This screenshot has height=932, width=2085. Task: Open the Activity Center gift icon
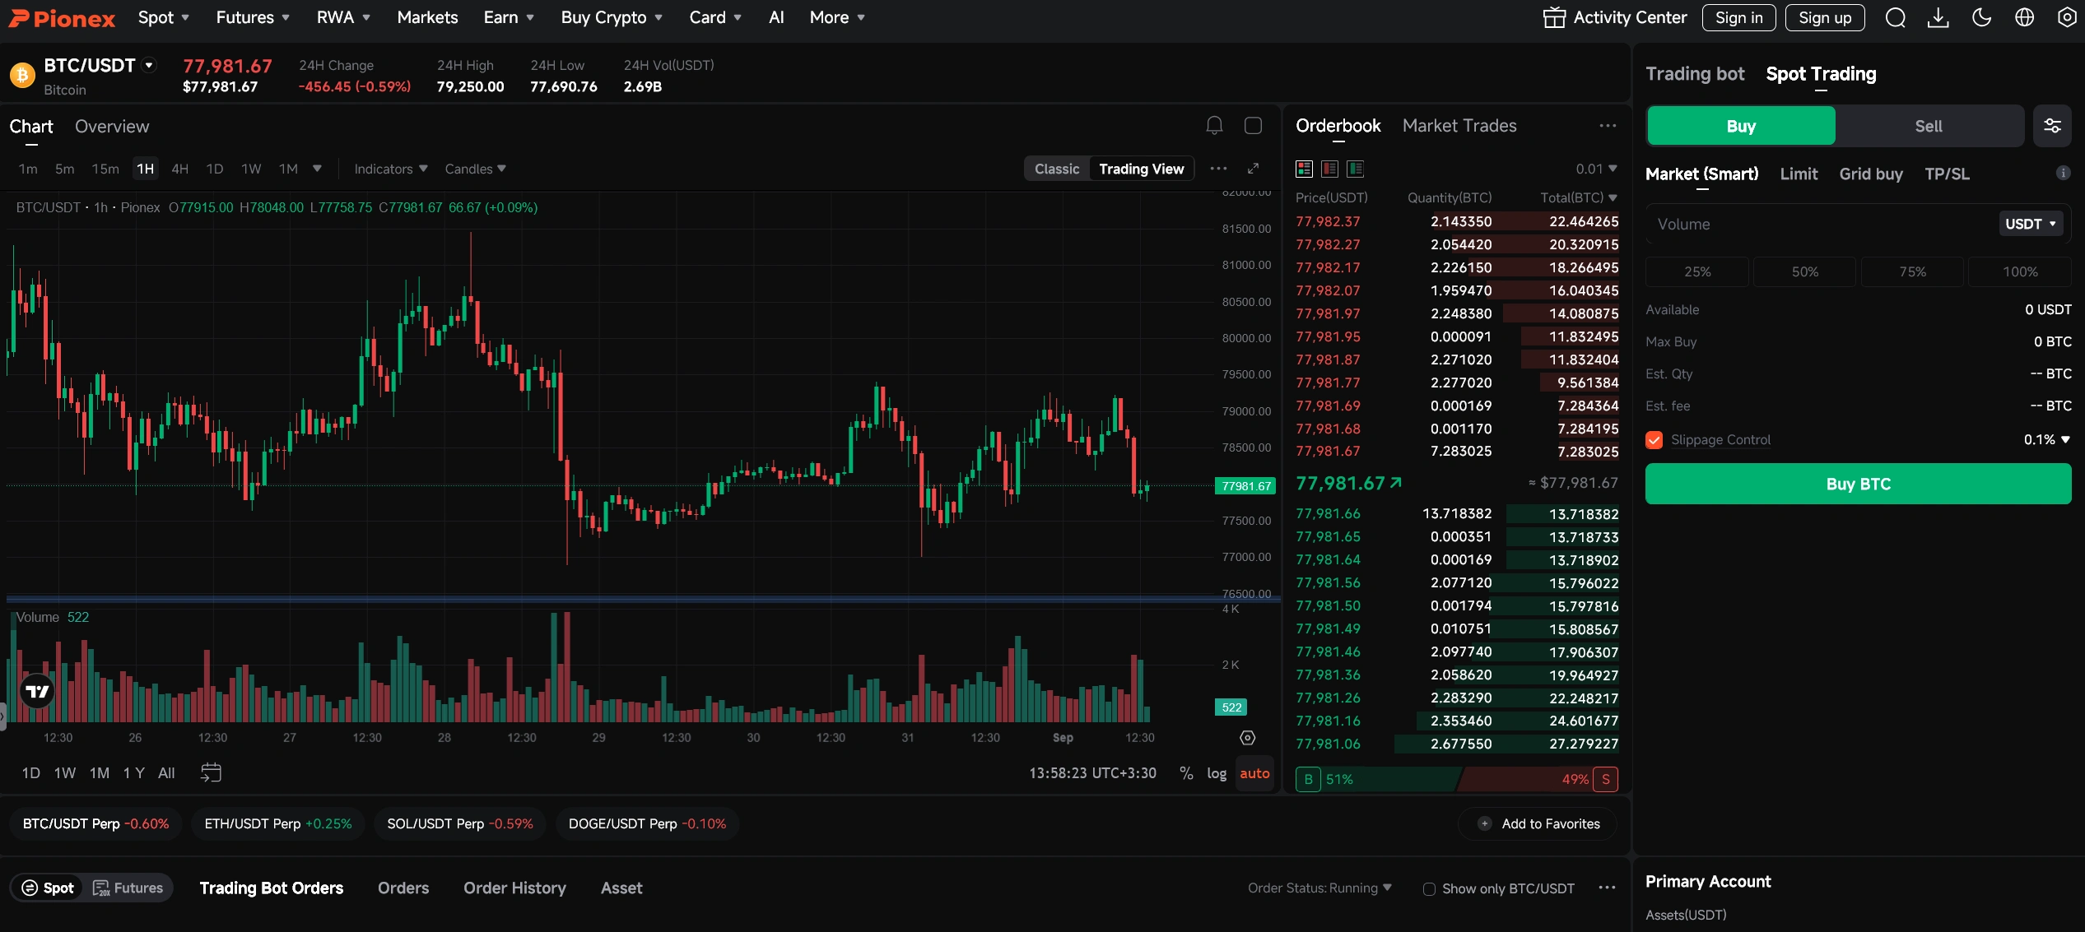1554,17
